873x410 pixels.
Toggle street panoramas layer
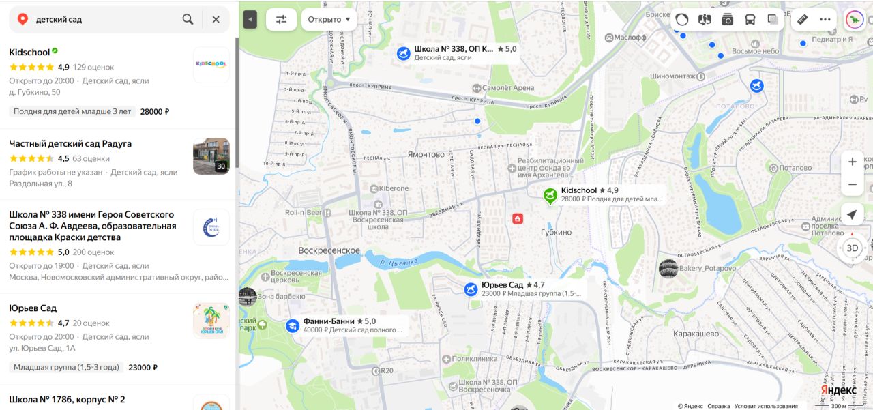point(705,19)
